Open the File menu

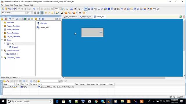(x=2, y=5)
